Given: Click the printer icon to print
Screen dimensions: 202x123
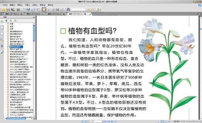Looking at the screenshot, I should pyautogui.click(x=18, y=9).
